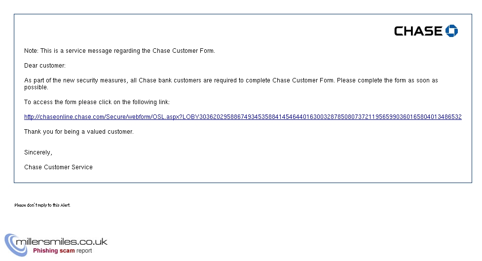Click the "To access the form please click" line
The image size is (482, 261).
97,102
